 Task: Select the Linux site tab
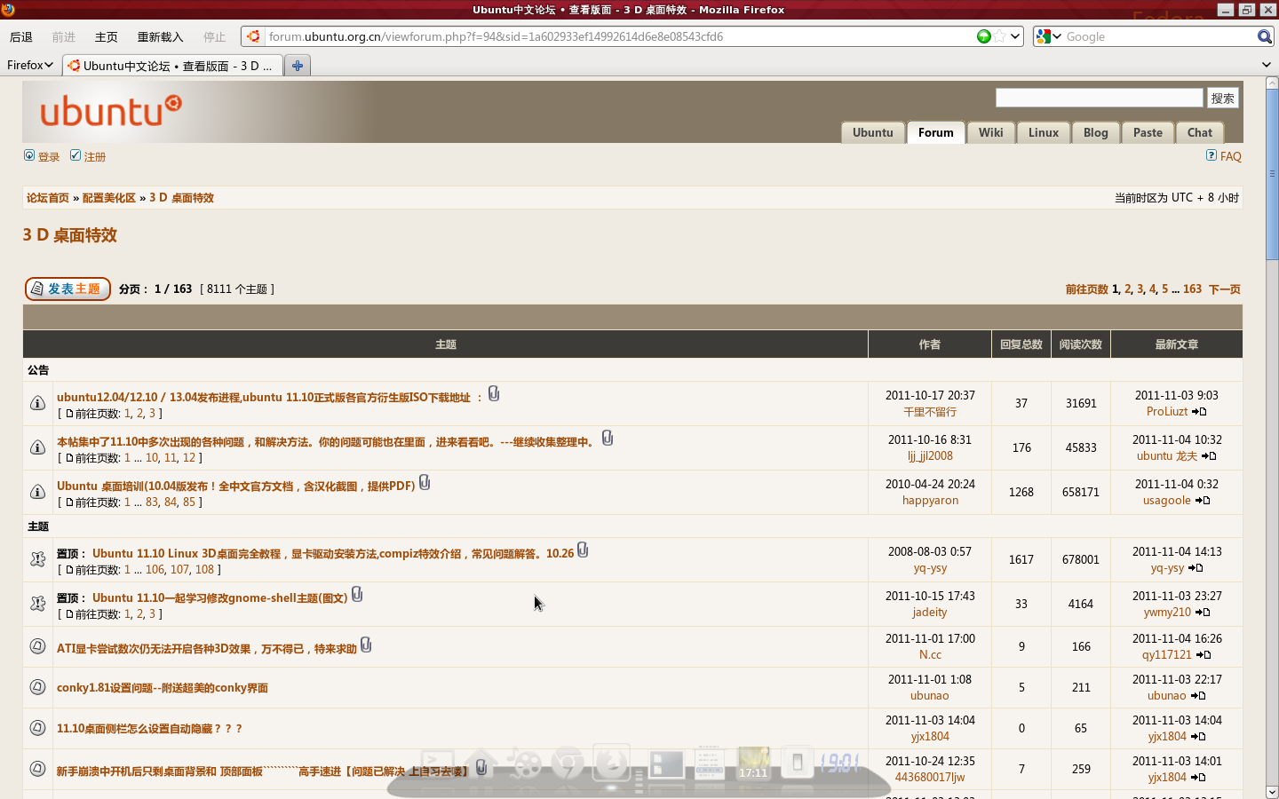(1043, 132)
